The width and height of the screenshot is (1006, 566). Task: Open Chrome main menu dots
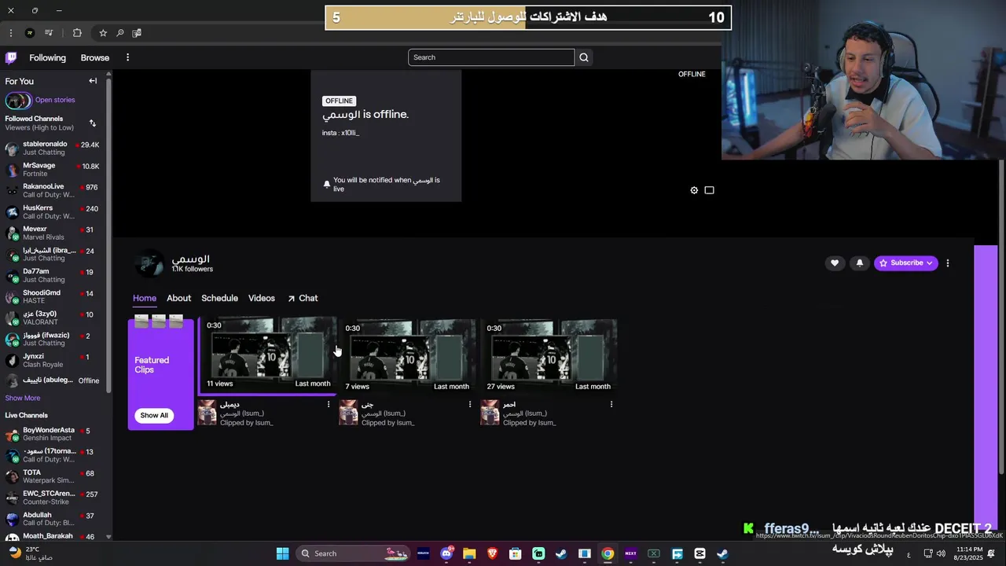pos(11,33)
